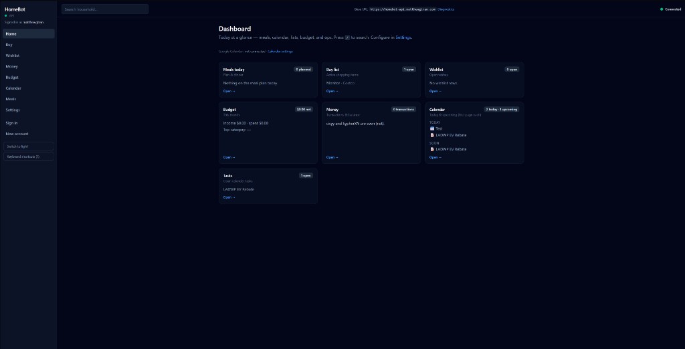The width and height of the screenshot is (685, 349).
Task: Click the '1 open' badge on Tasks
Action: coord(306,176)
